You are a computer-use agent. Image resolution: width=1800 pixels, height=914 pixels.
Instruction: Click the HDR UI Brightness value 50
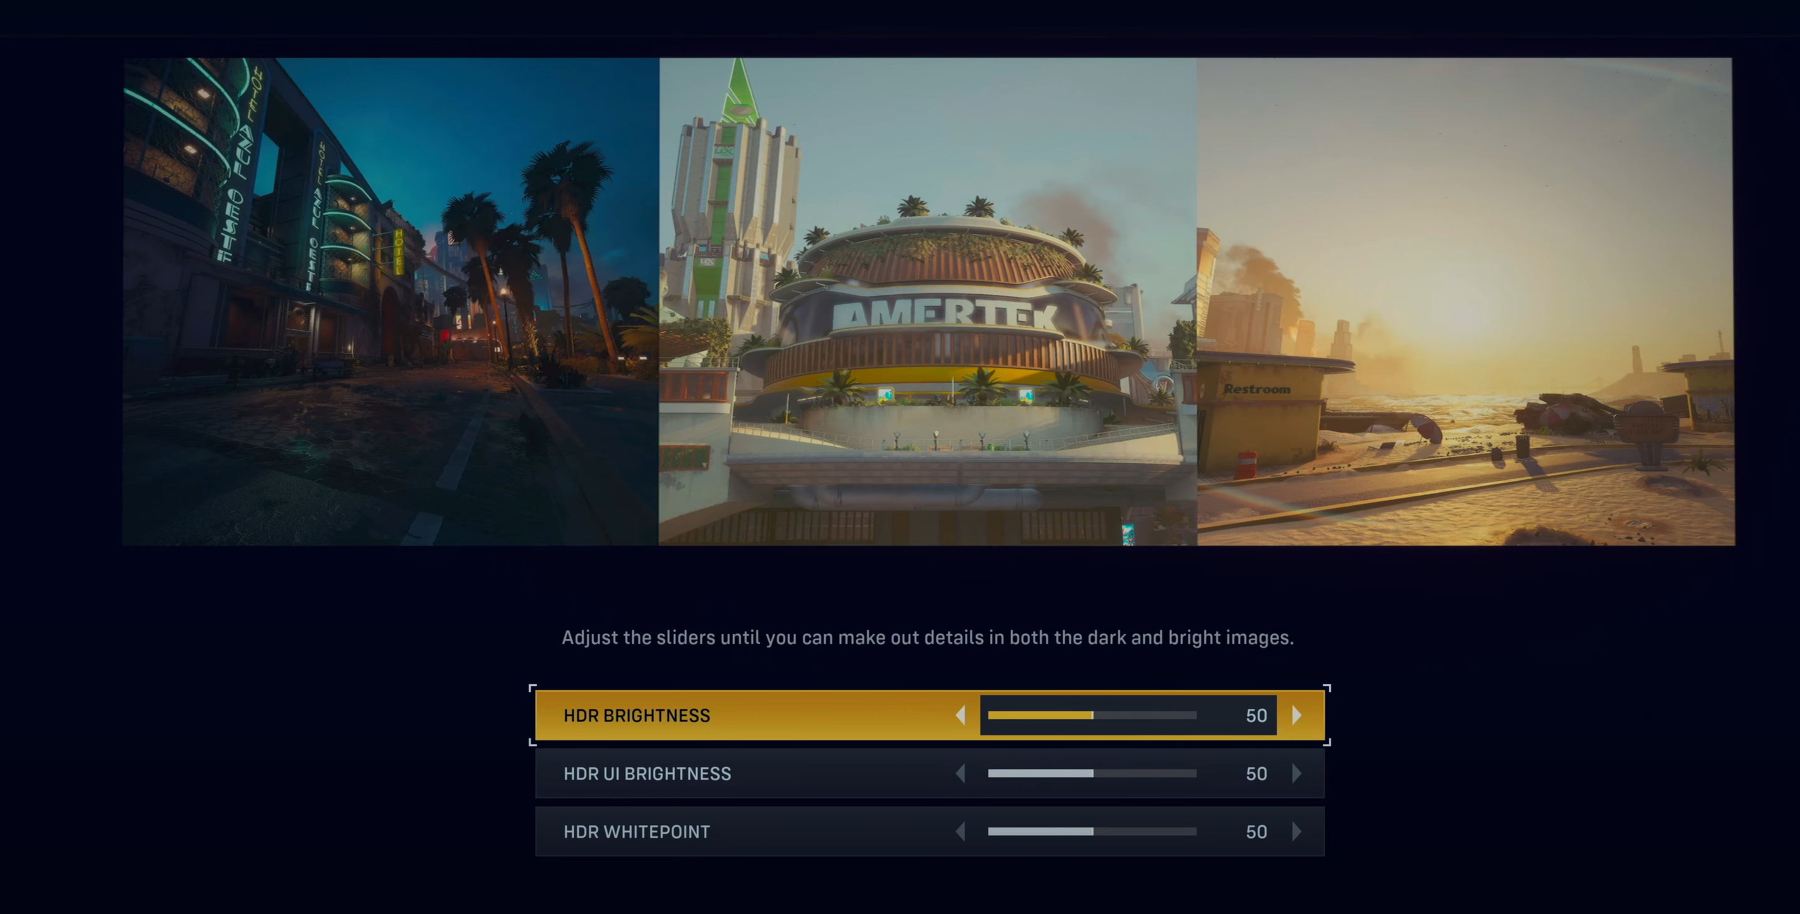pyautogui.click(x=1256, y=774)
